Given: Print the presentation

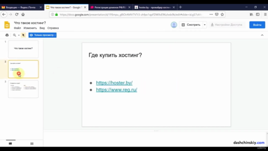Looking at the screenshot, I should point(7,35).
